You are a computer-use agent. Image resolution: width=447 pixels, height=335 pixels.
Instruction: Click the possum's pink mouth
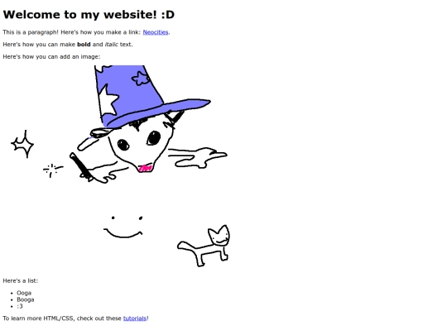[145, 168]
